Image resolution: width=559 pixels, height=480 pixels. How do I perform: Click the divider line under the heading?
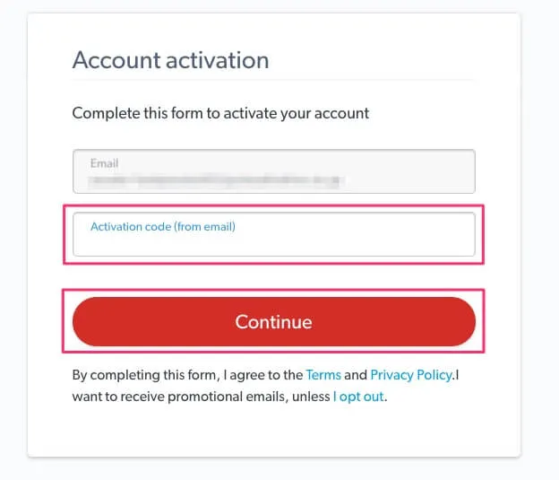pyautogui.click(x=273, y=81)
